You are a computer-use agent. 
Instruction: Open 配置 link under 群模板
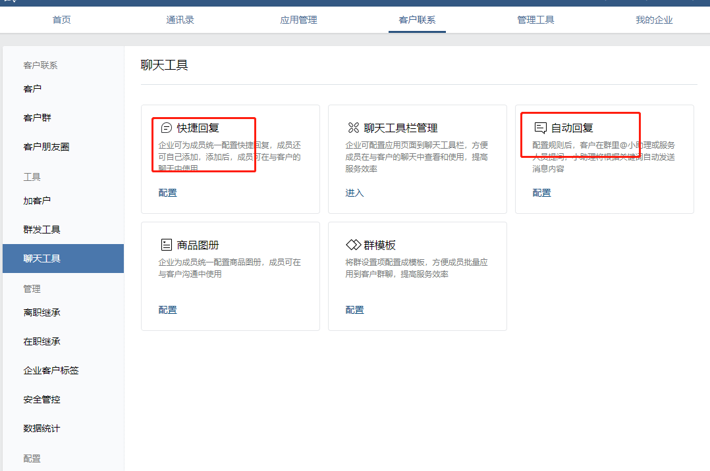point(355,310)
